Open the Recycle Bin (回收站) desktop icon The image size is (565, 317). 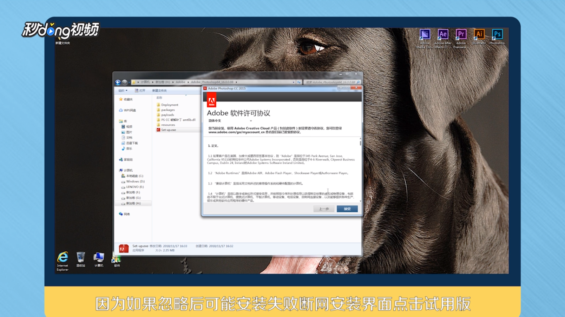click(x=81, y=260)
